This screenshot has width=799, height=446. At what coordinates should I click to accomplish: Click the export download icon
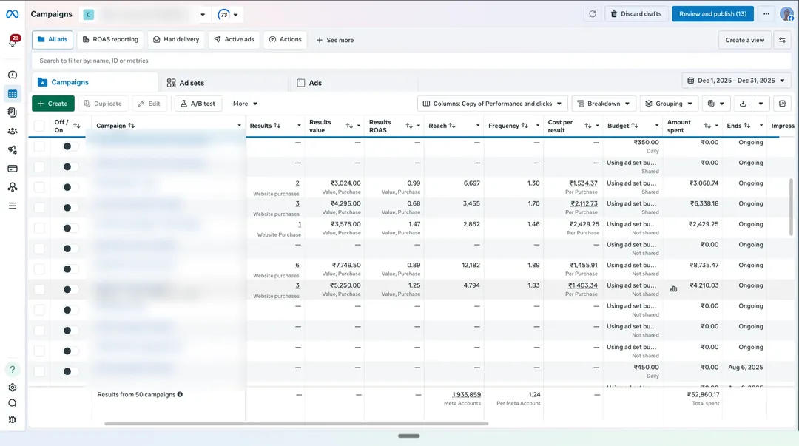[743, 104]
